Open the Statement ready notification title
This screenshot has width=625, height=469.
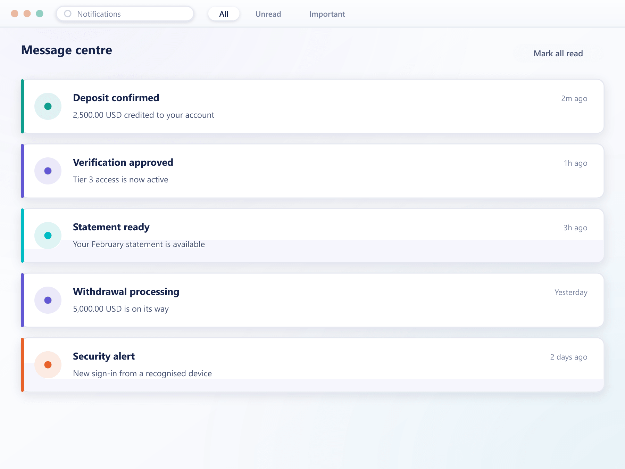click(111, 227)
